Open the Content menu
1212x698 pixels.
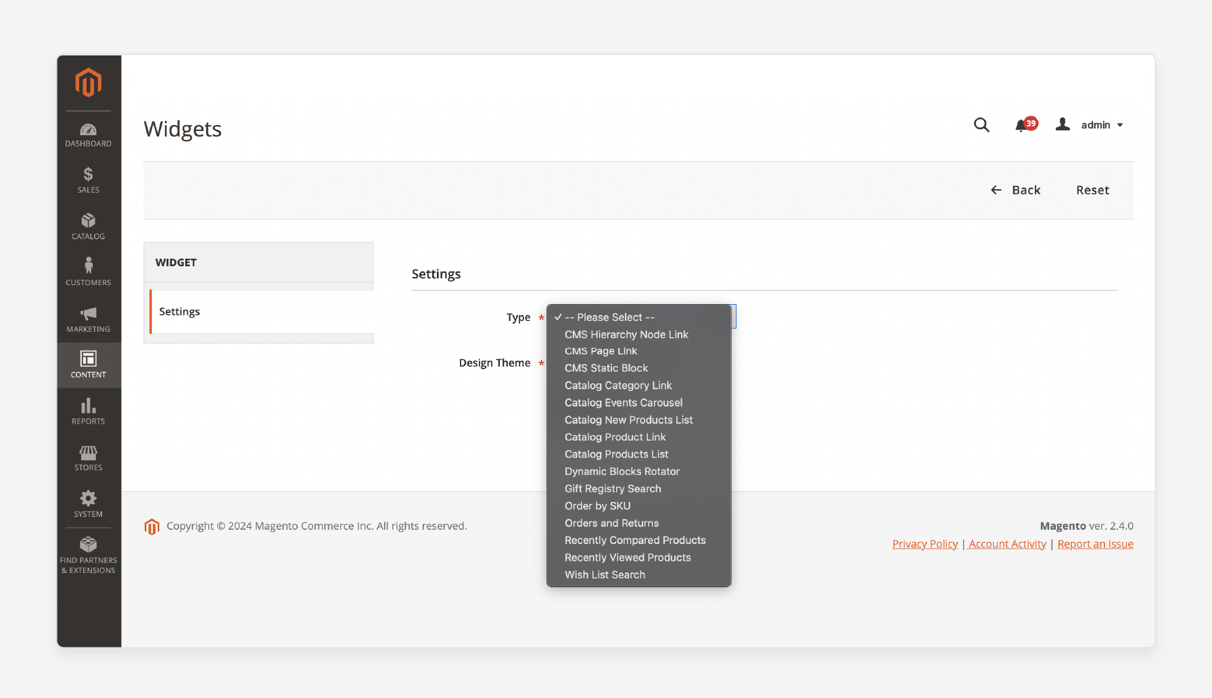click(89, 365)
